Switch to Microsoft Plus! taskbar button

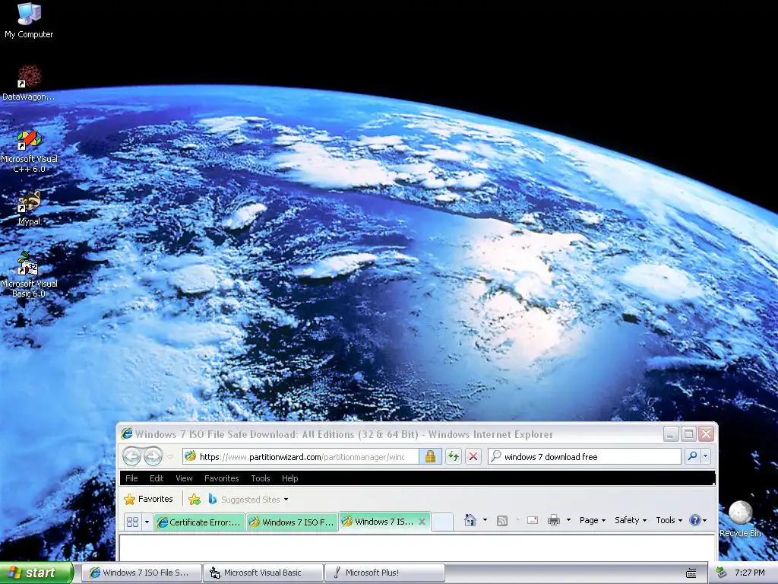click(x=384, y=573)
